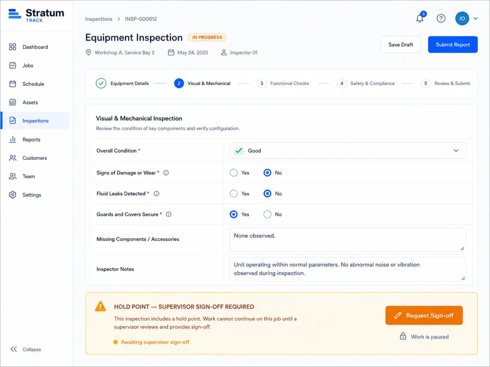Screen dimensions: 490x367
Task: Go to Review & Submit step
Action: point(445,83)
